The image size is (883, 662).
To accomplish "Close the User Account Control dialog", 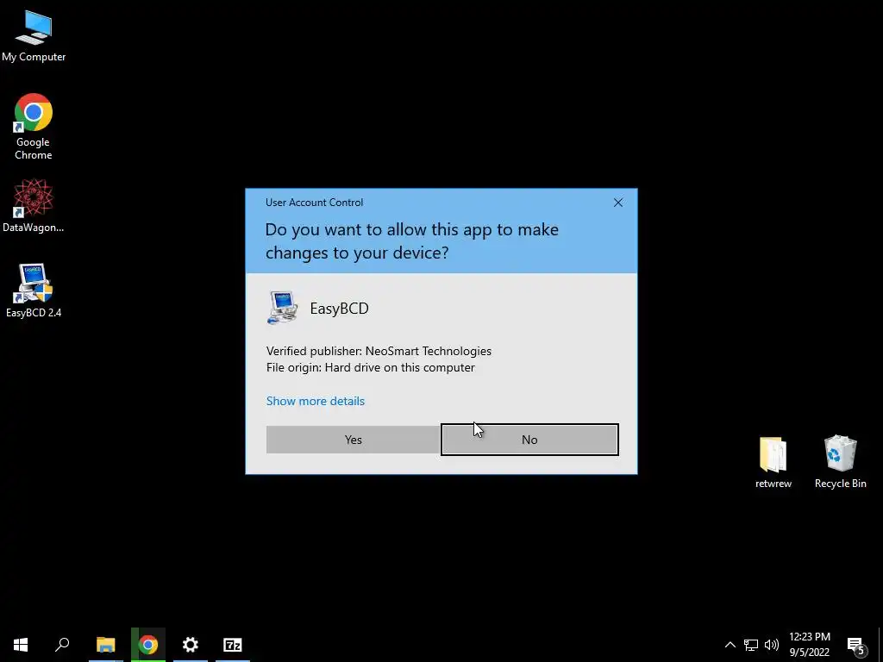I will tap(617, 203).
